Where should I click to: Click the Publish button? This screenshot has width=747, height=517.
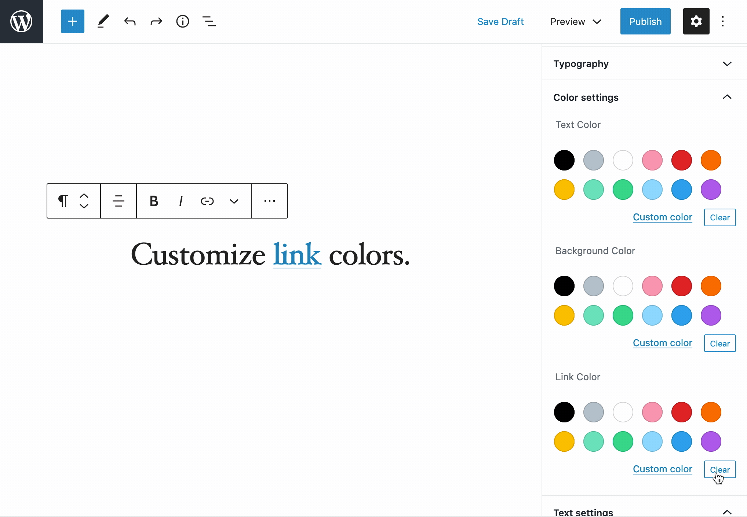pos(645,21)
